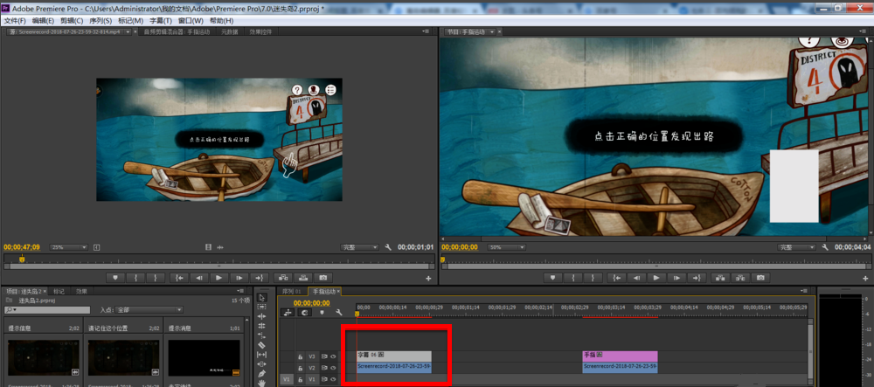Select the Razor tool in the tools panel
This screenshot has width=874, height=387.
click(261, 344)
